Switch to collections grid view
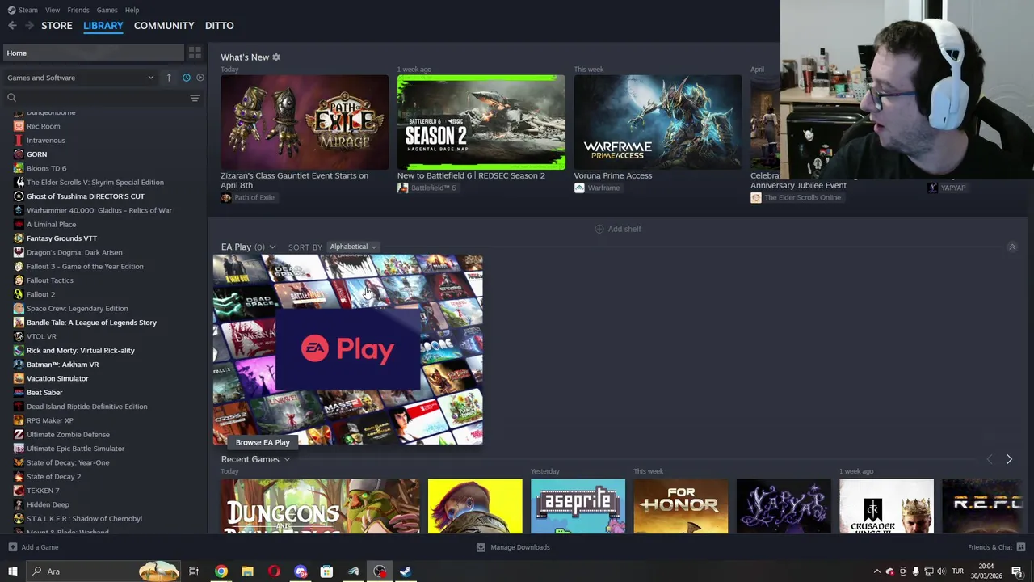This screenshot has width=1034, height=582. coord(195,53)
